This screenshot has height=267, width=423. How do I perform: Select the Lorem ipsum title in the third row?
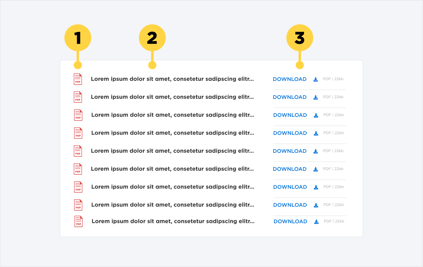172,115
